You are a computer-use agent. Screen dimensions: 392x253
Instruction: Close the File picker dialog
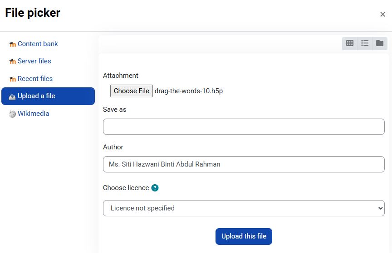coord(382,14)
